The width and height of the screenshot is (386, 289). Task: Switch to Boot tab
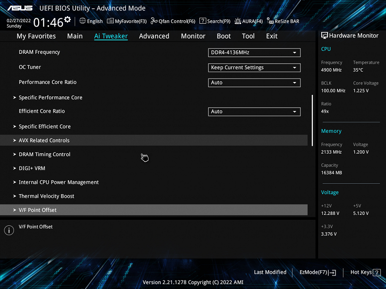click(224, 36)
